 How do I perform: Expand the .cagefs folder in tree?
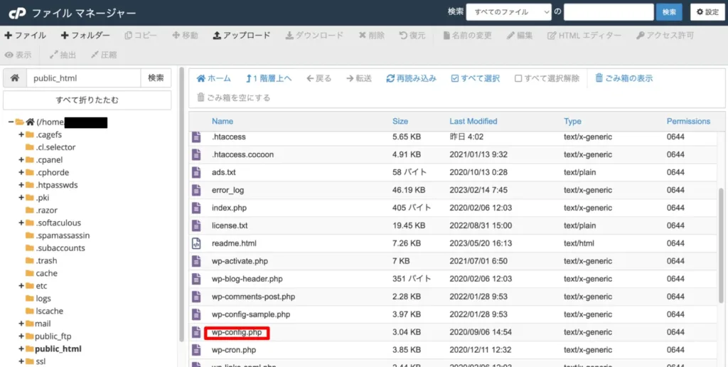[21, 134]
